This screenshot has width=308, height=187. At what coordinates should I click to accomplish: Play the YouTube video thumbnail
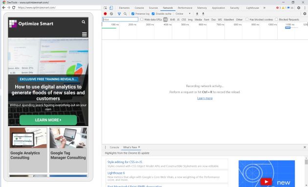tap(266, 182)
